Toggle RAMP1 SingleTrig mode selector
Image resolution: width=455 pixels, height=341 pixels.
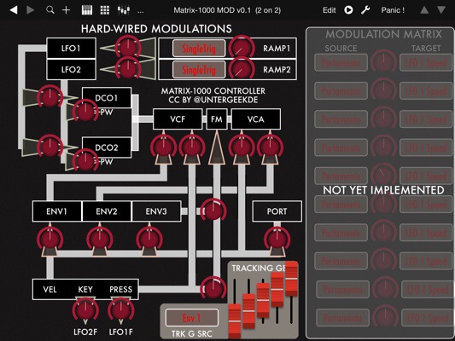(x=199, y=49)
